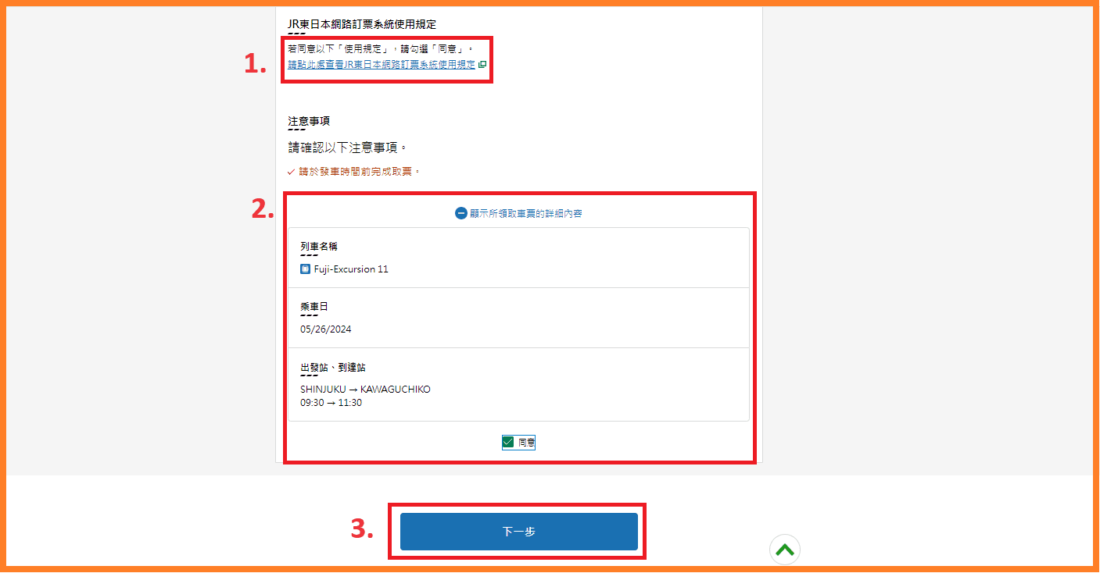Click the 乘車日 heading
Image resolution: width=1100 pixels, height=573 pixels.
(x=314, y=307)
